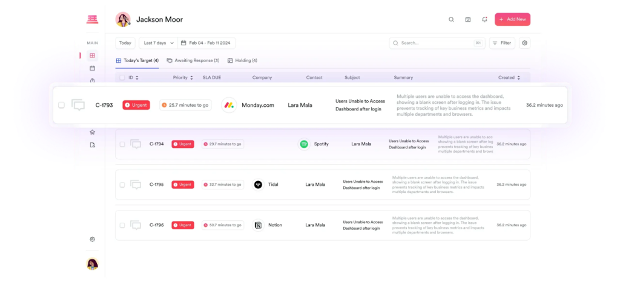This screenshot has width=620, height=283.
Task: Toggle the select-all checkbox in the table header
Action: [x=122, y=78]
